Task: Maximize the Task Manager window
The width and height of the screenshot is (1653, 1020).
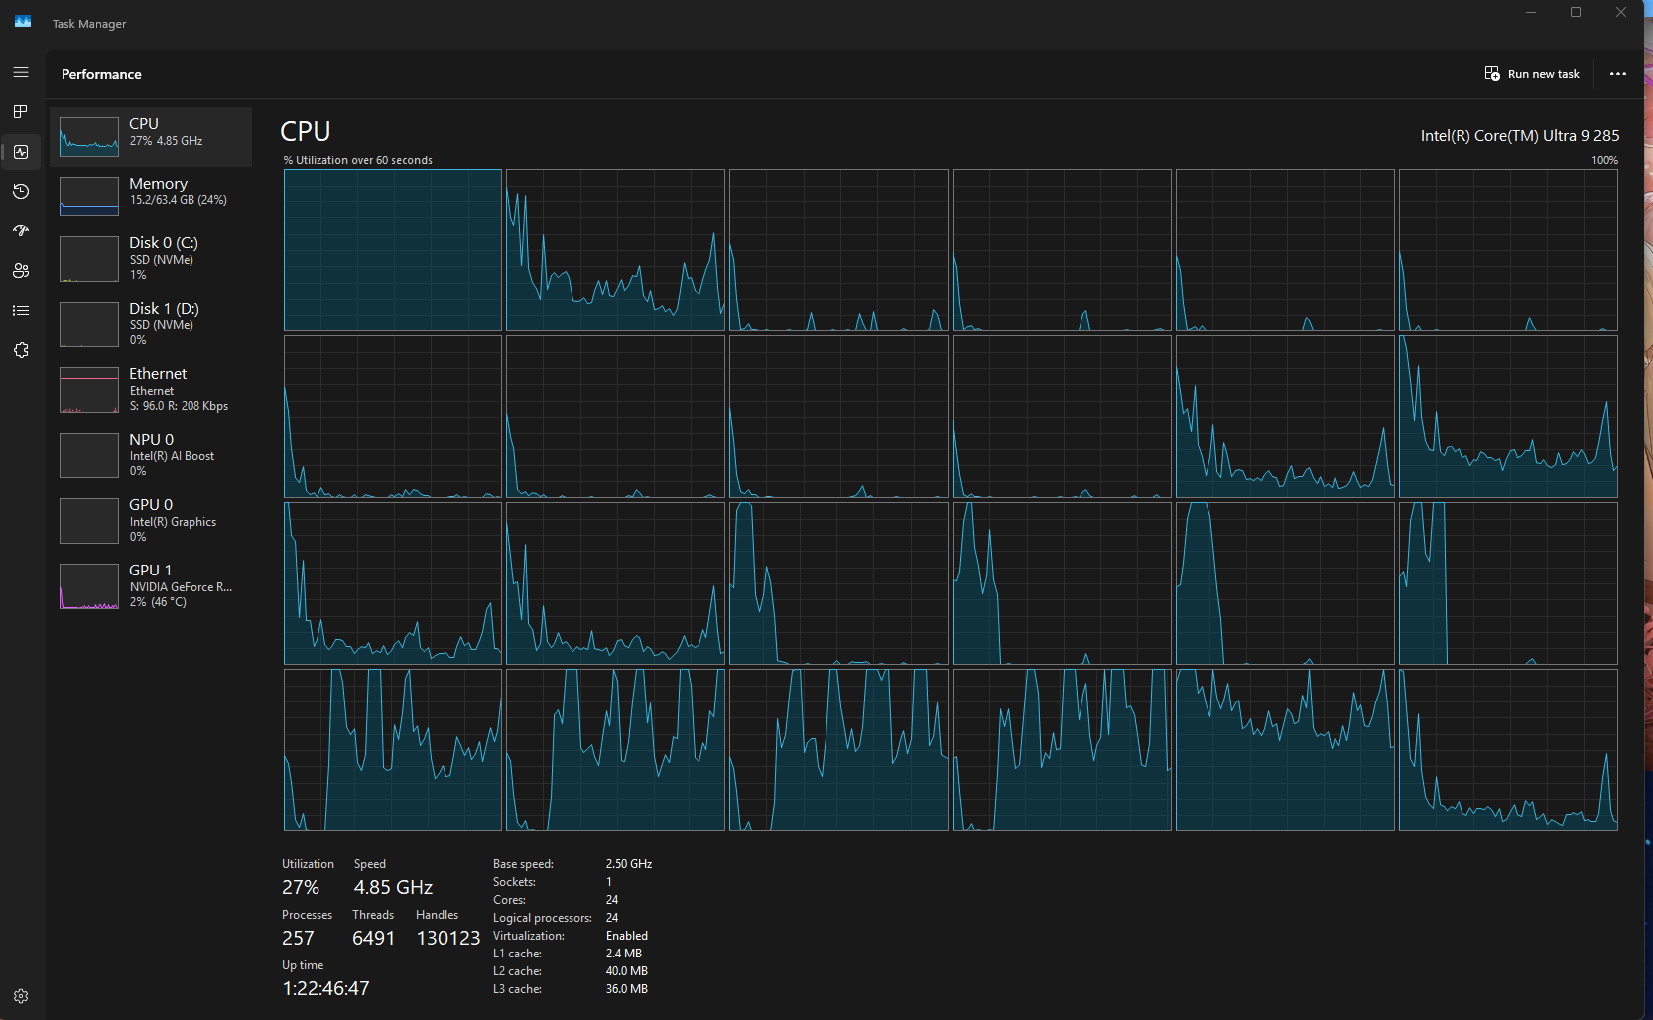Action: coord(1576,12)
